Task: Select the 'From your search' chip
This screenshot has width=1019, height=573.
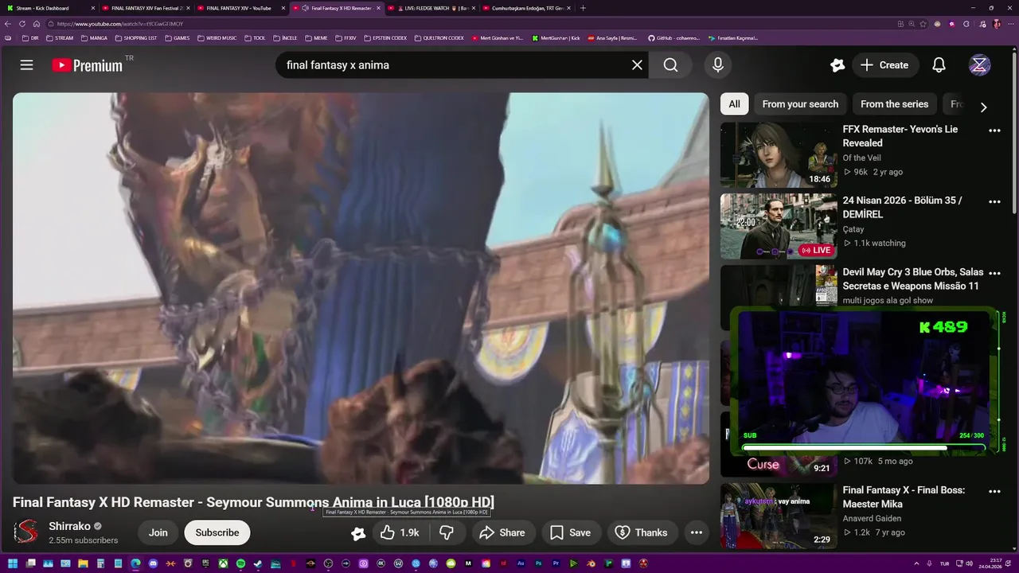Action: tap(800, 104)
